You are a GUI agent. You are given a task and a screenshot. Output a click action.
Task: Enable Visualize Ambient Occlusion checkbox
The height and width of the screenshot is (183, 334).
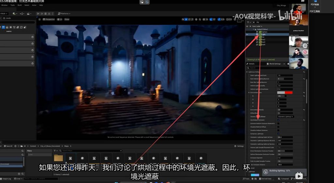[x=278, y=130]
